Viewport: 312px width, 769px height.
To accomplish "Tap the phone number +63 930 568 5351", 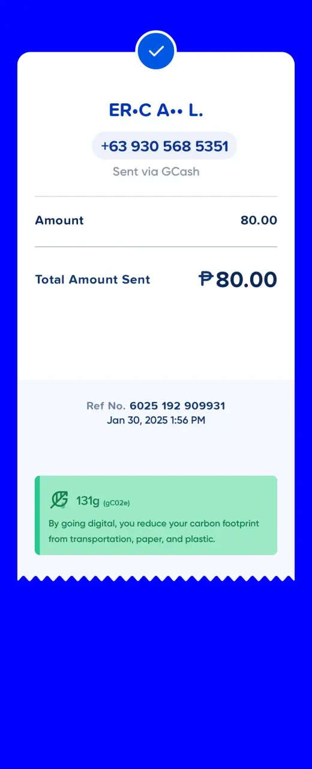I will click(x=164, y=146).
